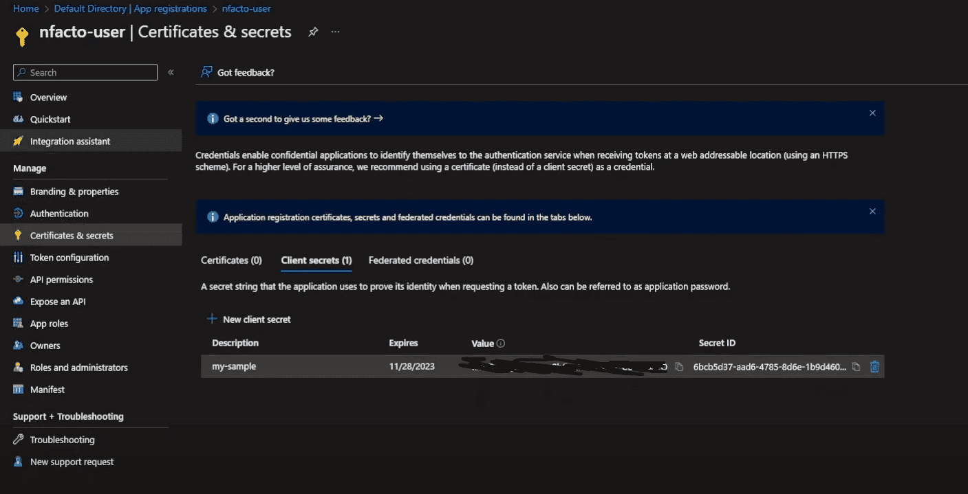
Task: Pin the Certificates & secrets page to dashboard
Action: click(x=313, y=32)
